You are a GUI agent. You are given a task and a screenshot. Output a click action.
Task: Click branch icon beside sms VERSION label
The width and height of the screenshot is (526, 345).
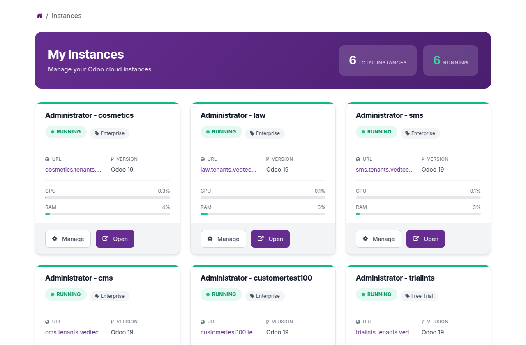[423, 159]
